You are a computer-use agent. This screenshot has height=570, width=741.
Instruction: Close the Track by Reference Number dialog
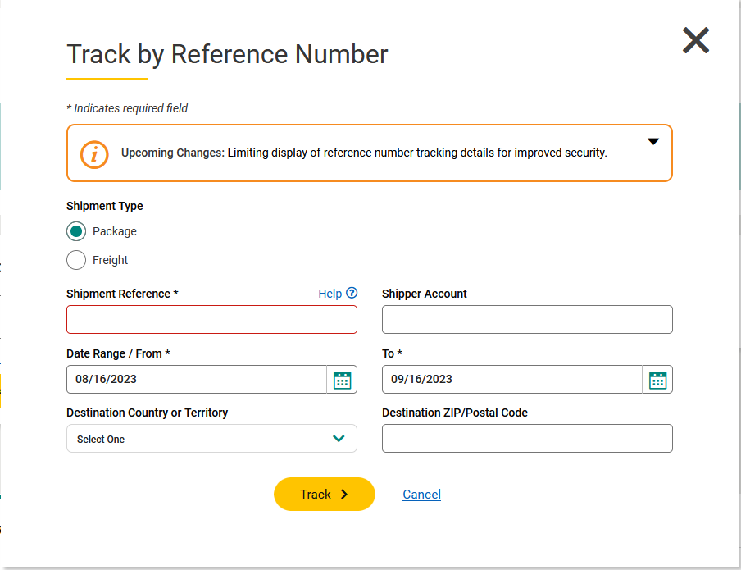point(696,40)
